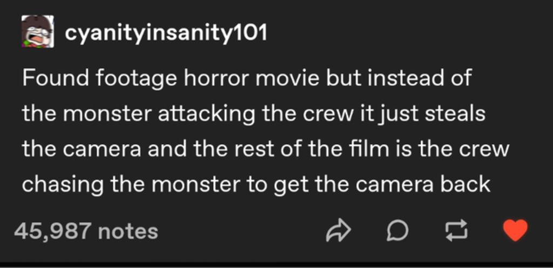Reblog the post using the reblog icon
The height and width of the screenshot is (268, 553).
455,231
